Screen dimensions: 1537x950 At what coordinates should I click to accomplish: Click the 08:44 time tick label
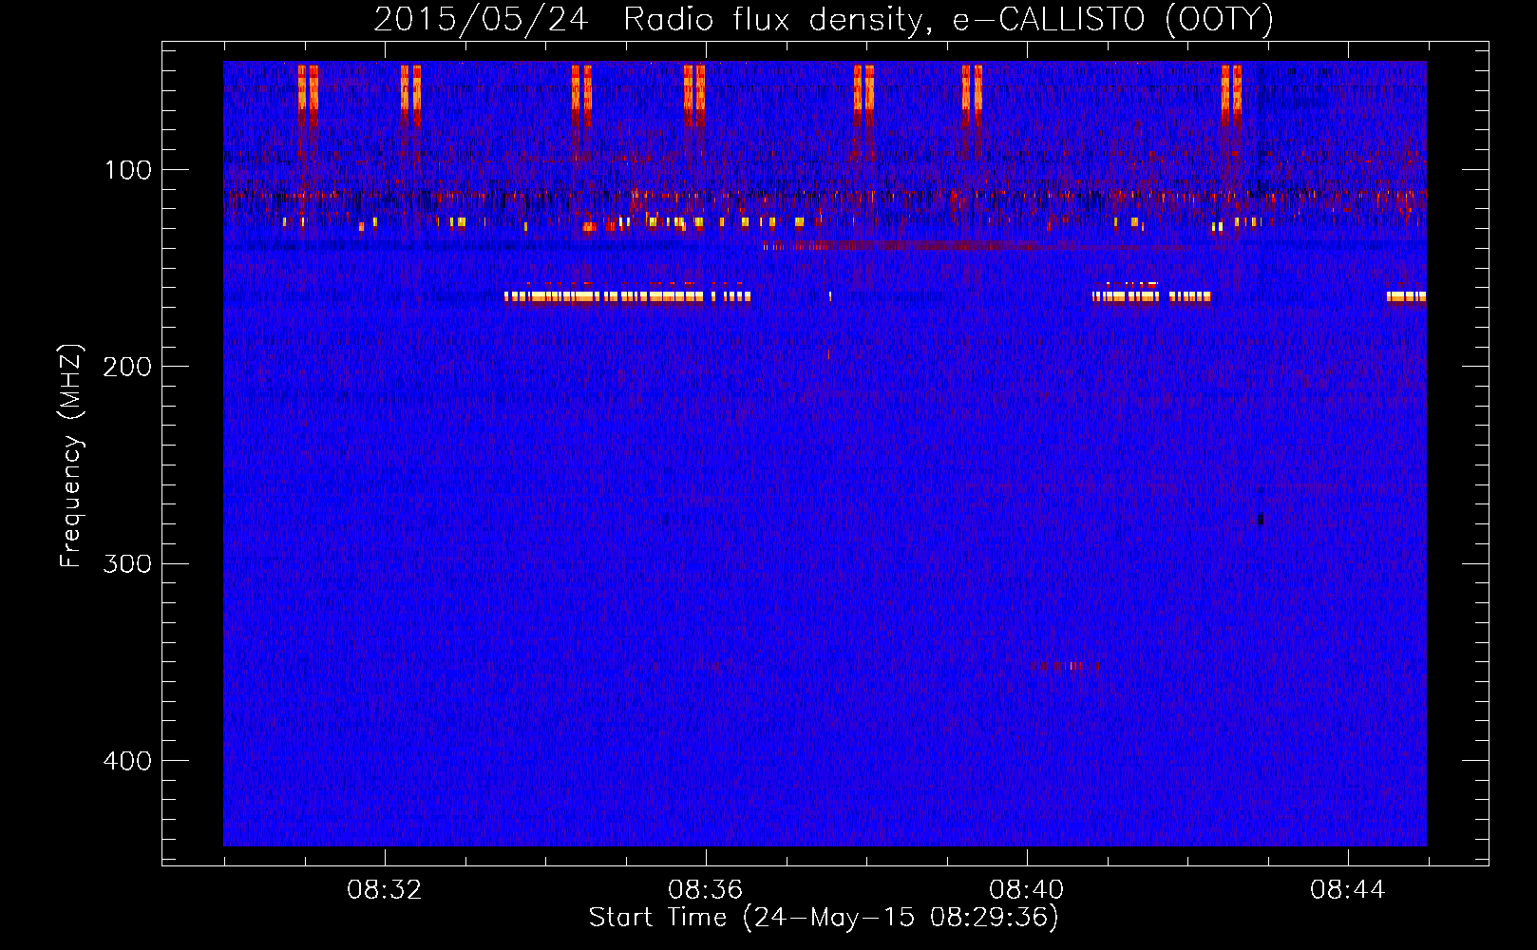[1348, 890]
